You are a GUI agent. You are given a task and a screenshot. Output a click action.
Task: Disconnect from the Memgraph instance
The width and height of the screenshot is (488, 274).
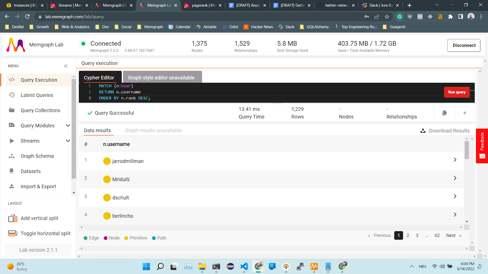point(464,45)
